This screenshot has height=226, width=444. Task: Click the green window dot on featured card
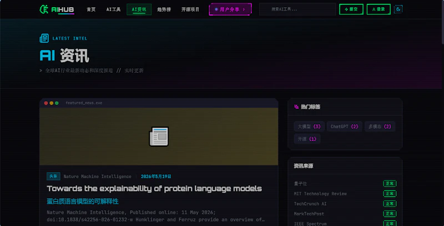click(x=57, y=103)
